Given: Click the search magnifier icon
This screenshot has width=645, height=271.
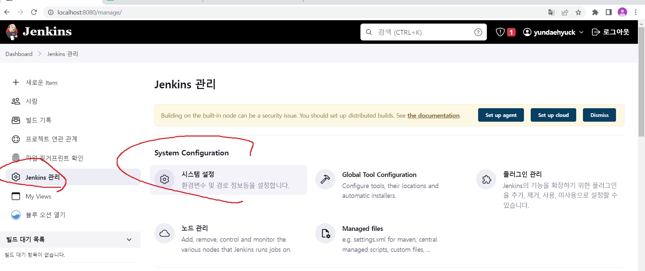Looking at the screenshot, I should click(369, 32).
